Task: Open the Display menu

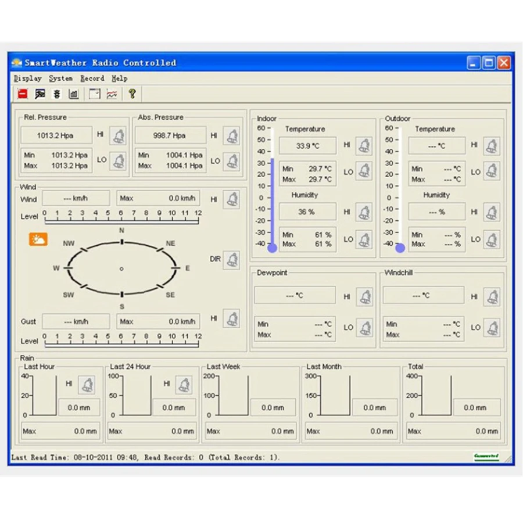Action: click(x=28, y=78)
